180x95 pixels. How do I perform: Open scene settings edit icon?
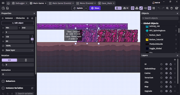[x=177, y=8]
